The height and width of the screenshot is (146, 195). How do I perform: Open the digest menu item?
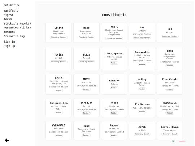(8, 15)
